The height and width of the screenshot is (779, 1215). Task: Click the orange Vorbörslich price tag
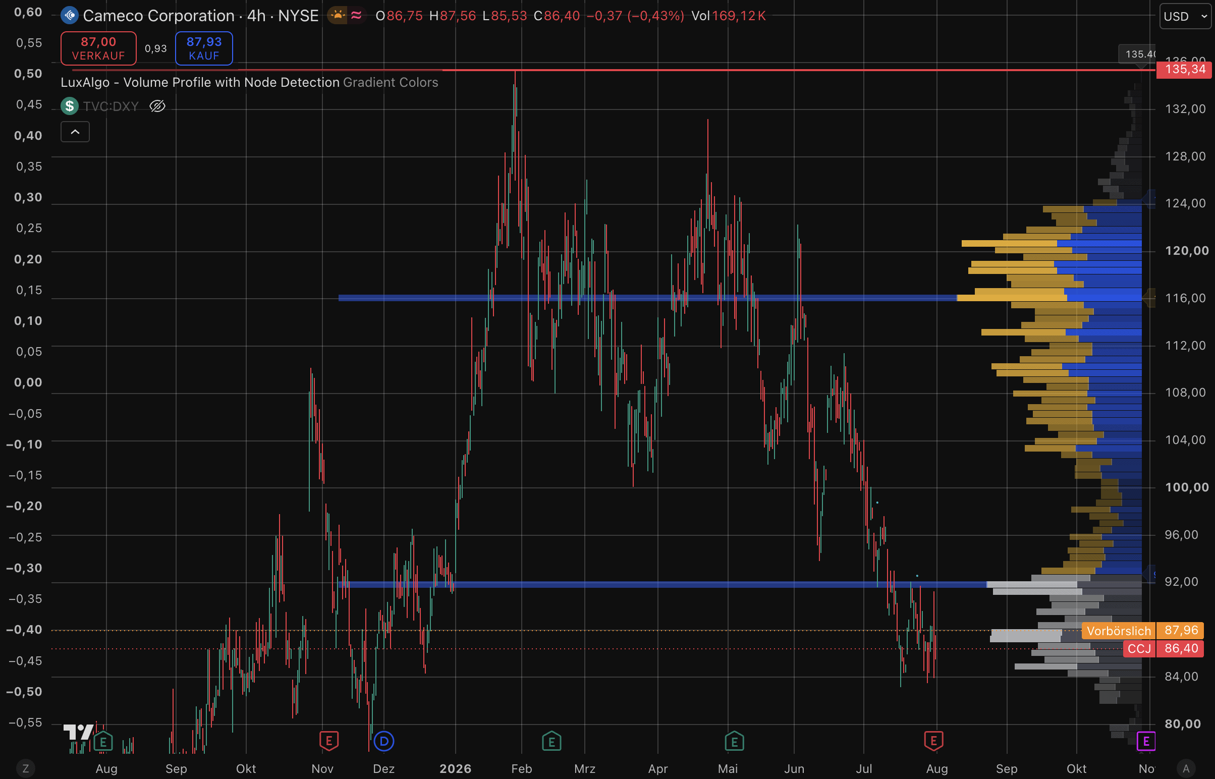click(x=1119, y=631)
